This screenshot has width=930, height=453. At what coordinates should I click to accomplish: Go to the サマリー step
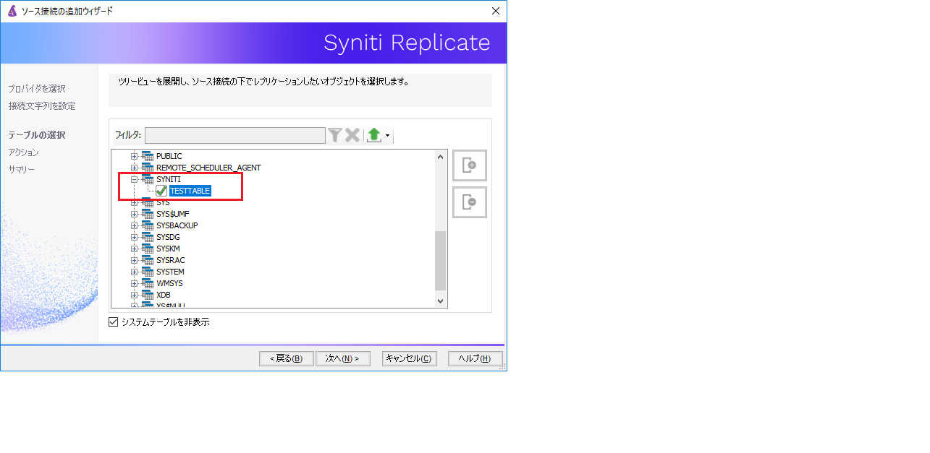[x=21, y=169]
